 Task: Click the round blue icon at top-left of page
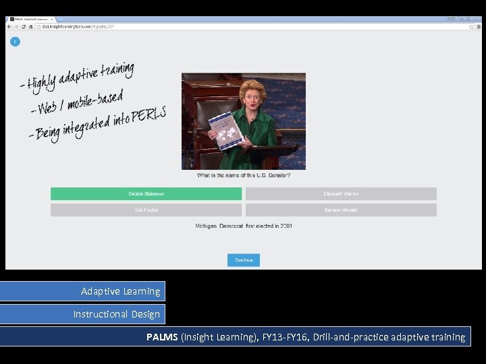click(x=15, y=42)
